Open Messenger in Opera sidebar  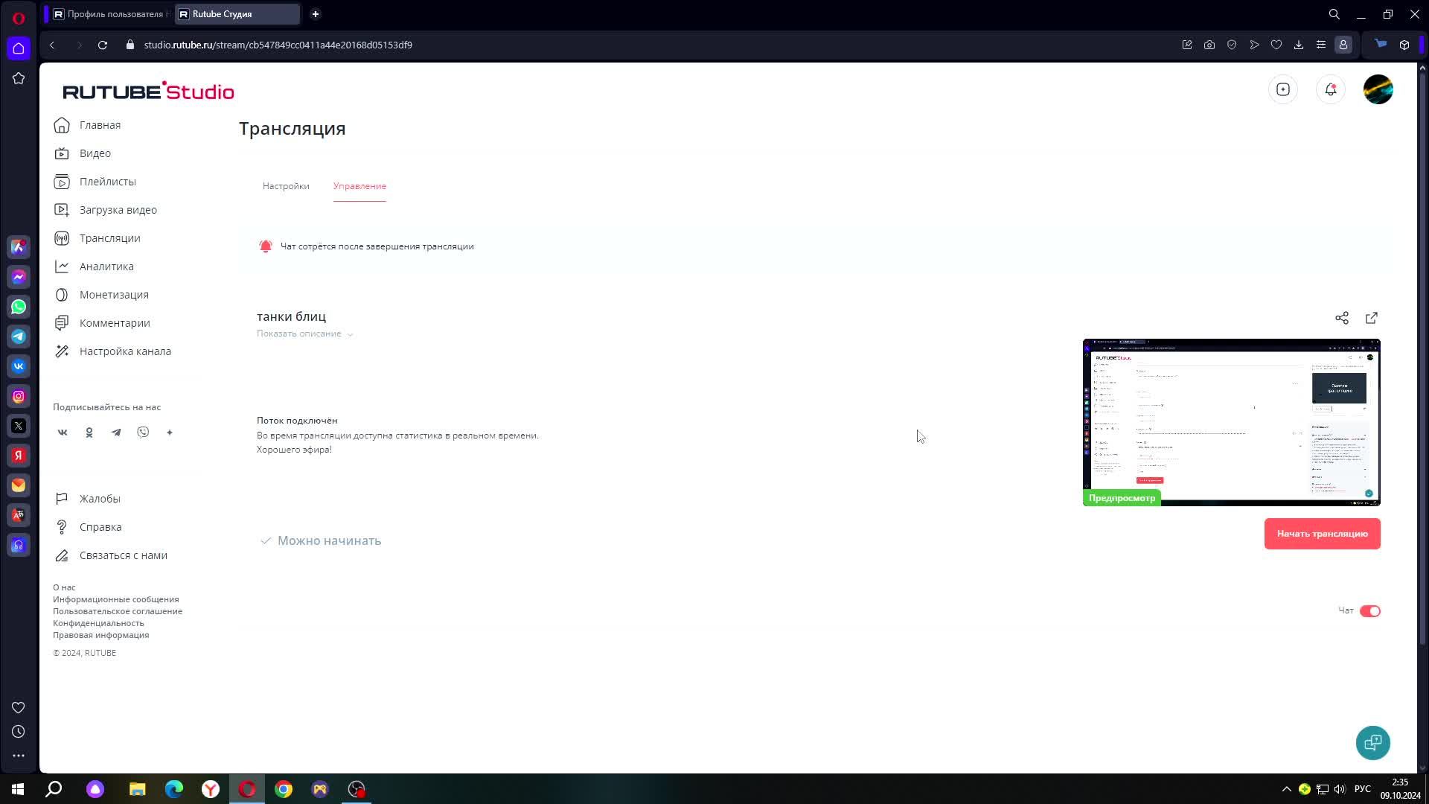click(x=19, y=277)
